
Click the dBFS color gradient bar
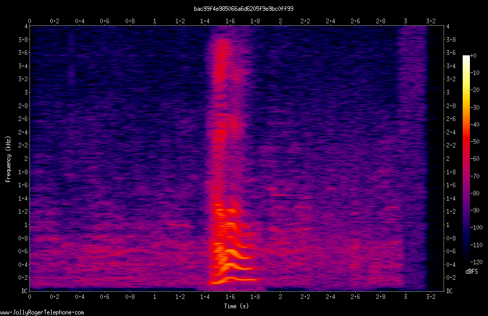[466, 159]
